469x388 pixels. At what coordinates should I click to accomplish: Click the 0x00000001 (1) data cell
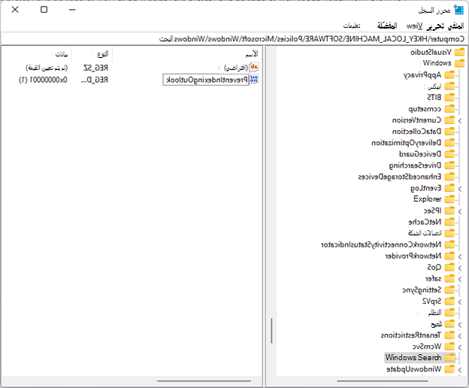44,80
